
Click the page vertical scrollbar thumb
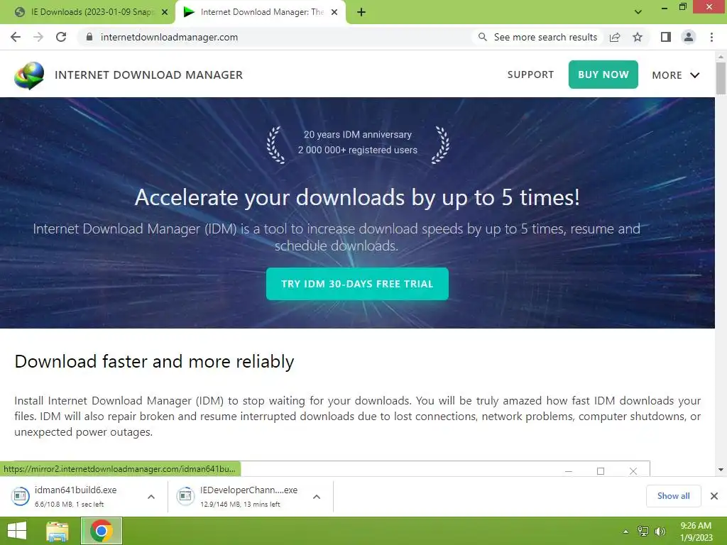click(x=721, y=78)
